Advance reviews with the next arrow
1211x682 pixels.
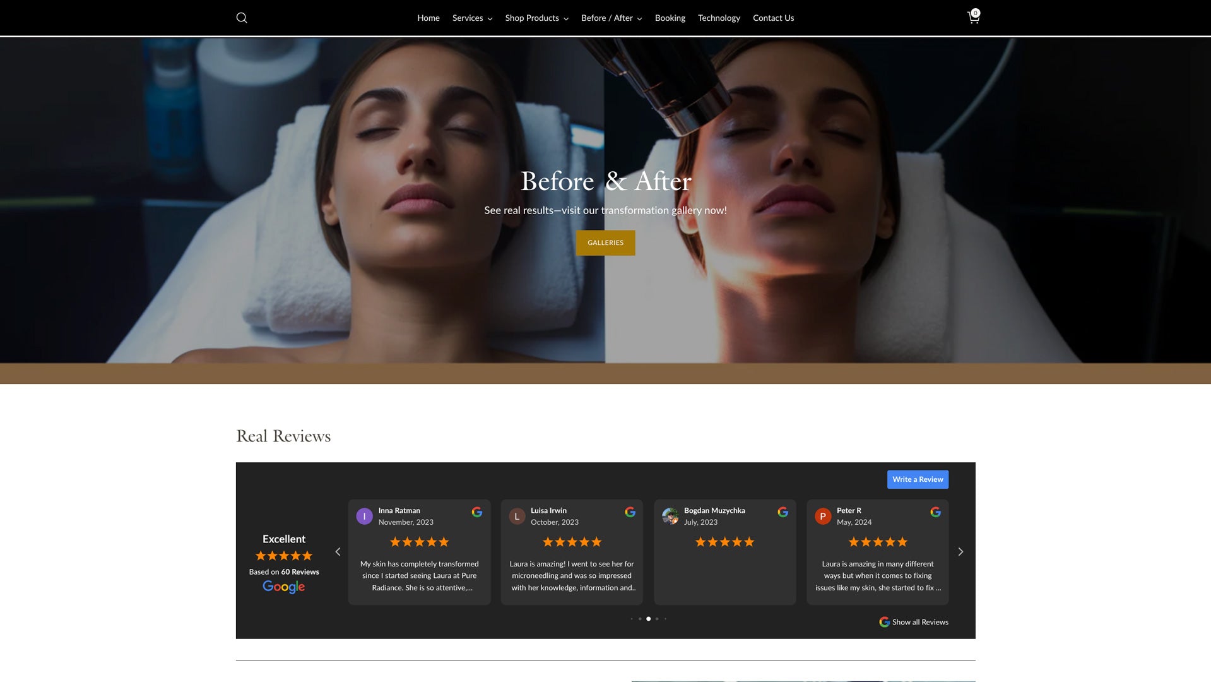[x=960, y=552]
